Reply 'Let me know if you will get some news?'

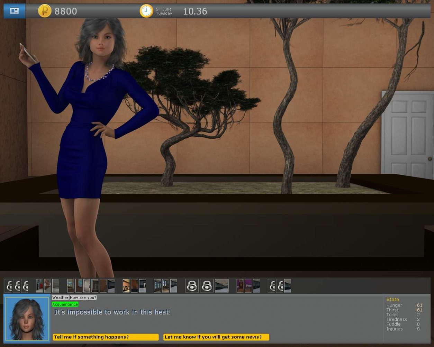(x=216, y=337)
